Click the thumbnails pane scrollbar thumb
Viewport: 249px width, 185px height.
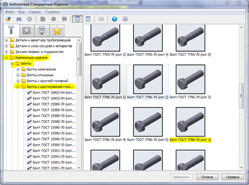(x=241, y=96)
